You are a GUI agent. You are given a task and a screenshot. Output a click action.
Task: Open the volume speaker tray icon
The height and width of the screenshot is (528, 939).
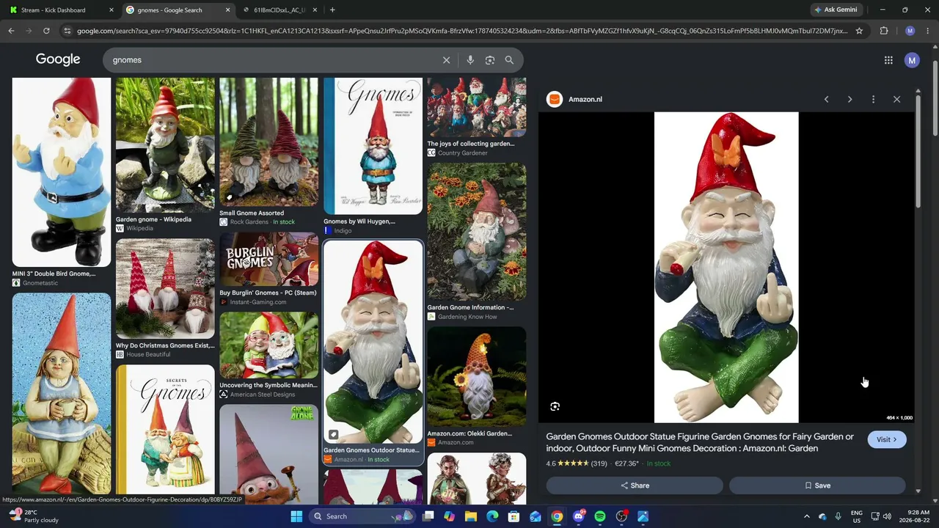pos(887,516)
